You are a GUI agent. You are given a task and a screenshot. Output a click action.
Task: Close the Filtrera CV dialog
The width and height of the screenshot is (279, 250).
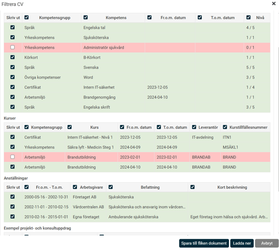click(274, 4)
